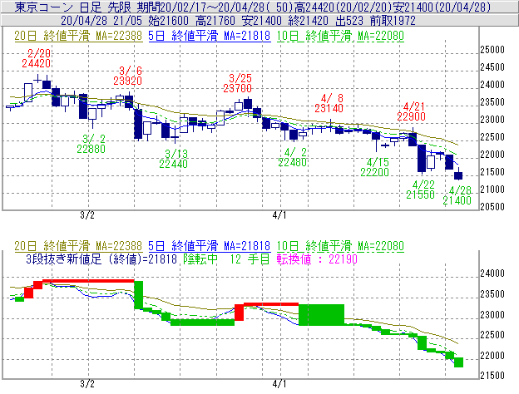Viewport: 519px width, 394px height.
Task: Click the large green block in lower chart
Action: point(321,315)
